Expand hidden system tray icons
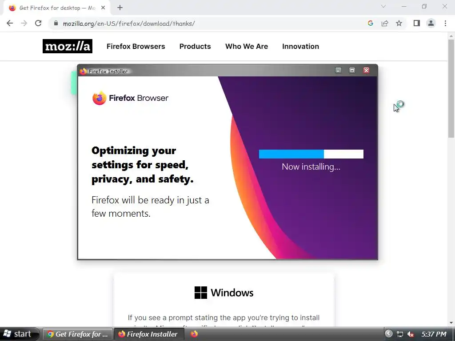Viewport: 455px width, 341px height. [x=388, y=334]
